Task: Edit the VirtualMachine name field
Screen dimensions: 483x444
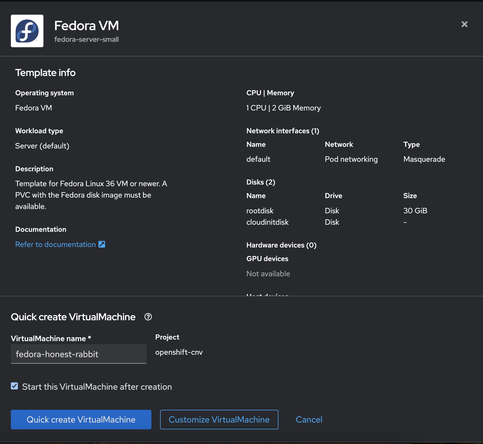Action: [x=79, y=354]
